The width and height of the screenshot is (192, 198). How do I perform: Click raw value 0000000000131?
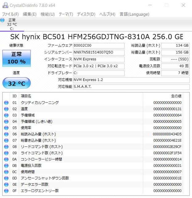(x=167, y=109)
